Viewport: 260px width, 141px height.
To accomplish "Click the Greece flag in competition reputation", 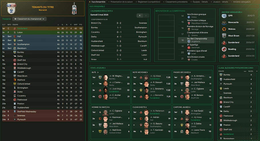I will click(x=189, y=17).
